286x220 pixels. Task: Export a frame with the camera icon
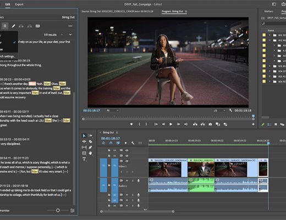[x=210, y=124]
